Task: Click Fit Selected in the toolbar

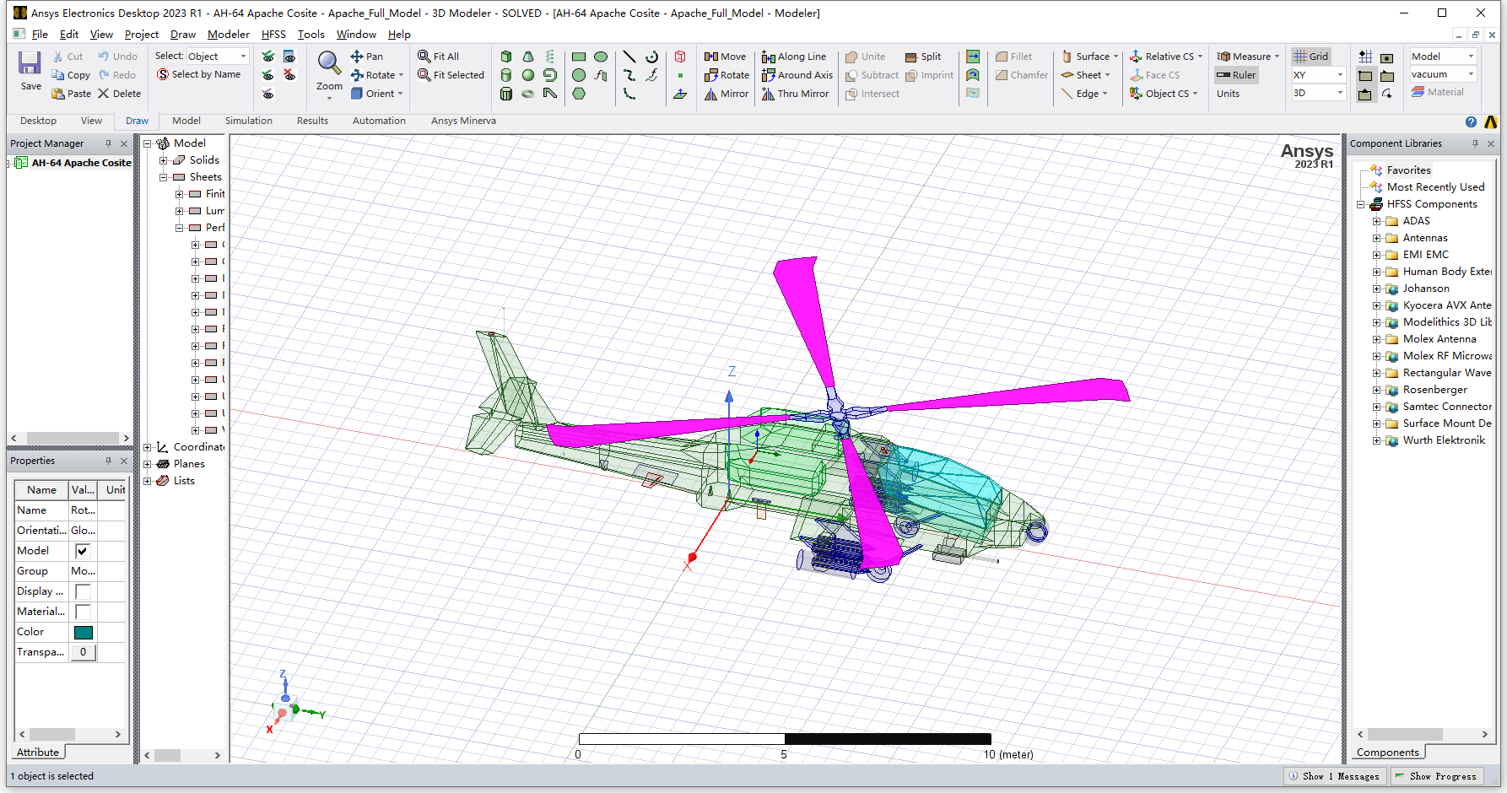Action: click(x=451, y=75)
